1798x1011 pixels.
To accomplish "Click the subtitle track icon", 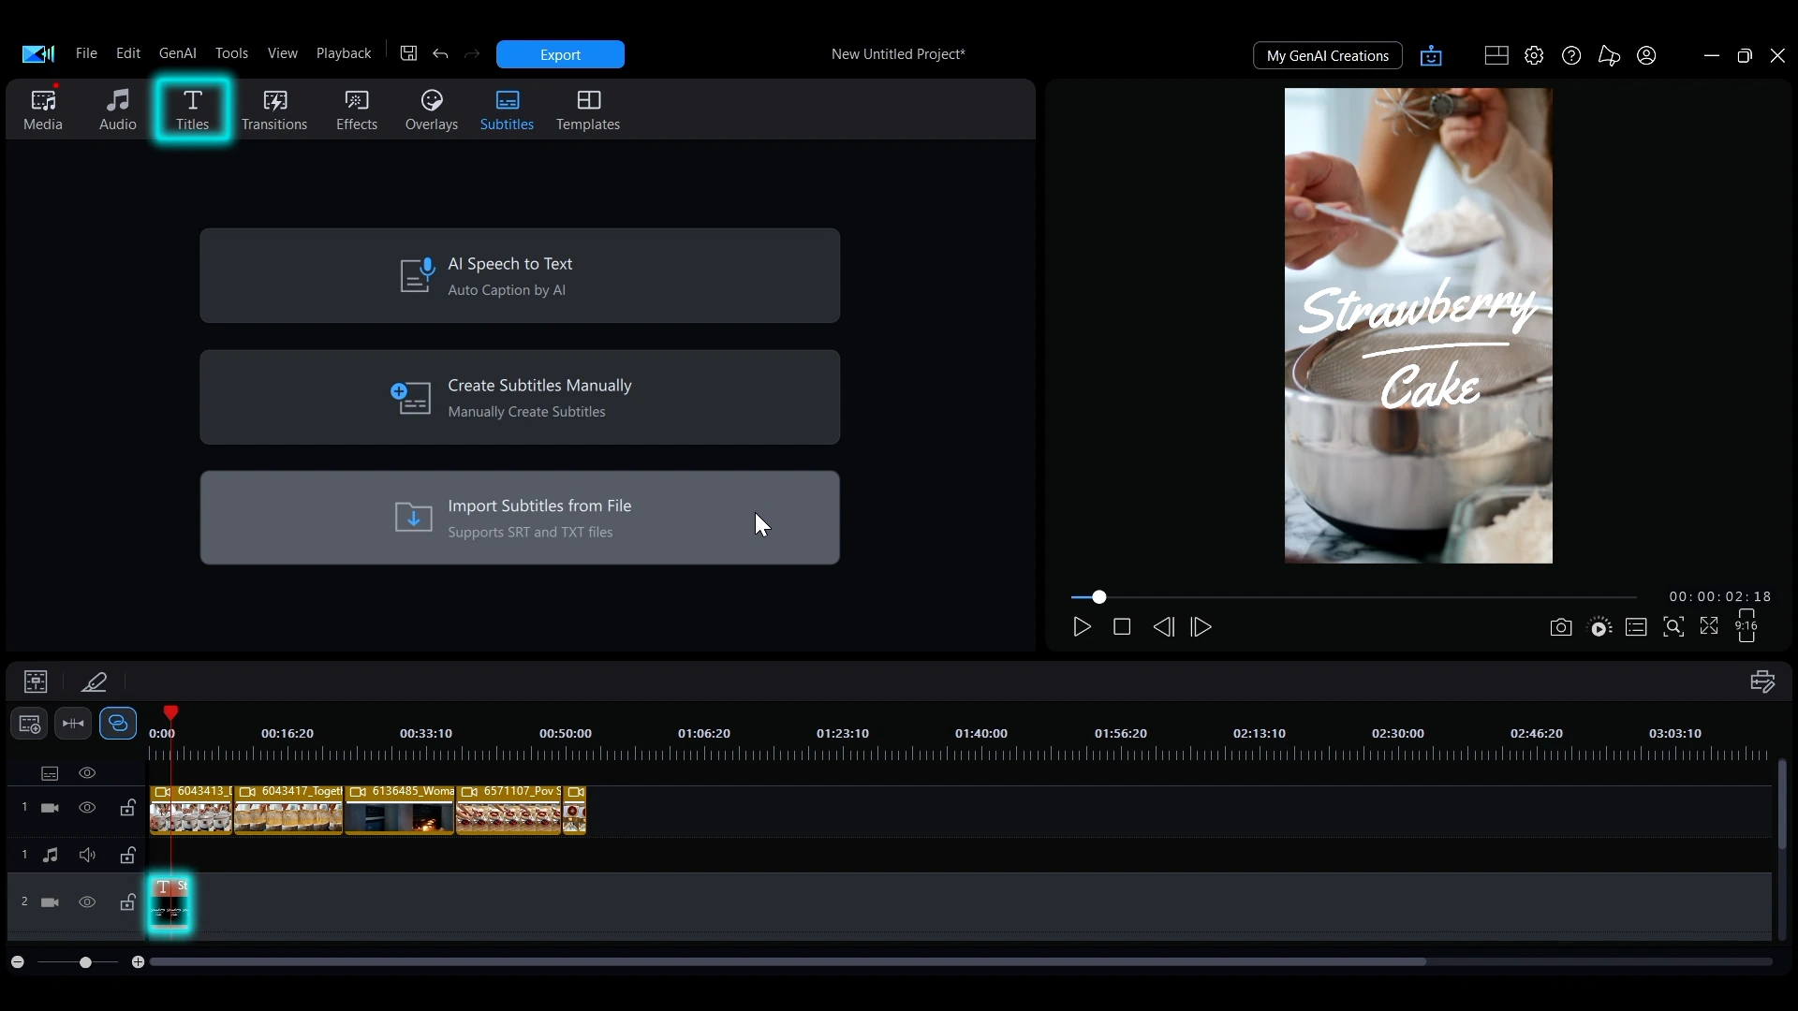I will pyautogui.click(x=50, y=773).
